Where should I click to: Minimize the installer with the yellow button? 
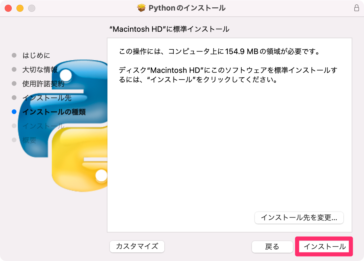tap(20, 8)
